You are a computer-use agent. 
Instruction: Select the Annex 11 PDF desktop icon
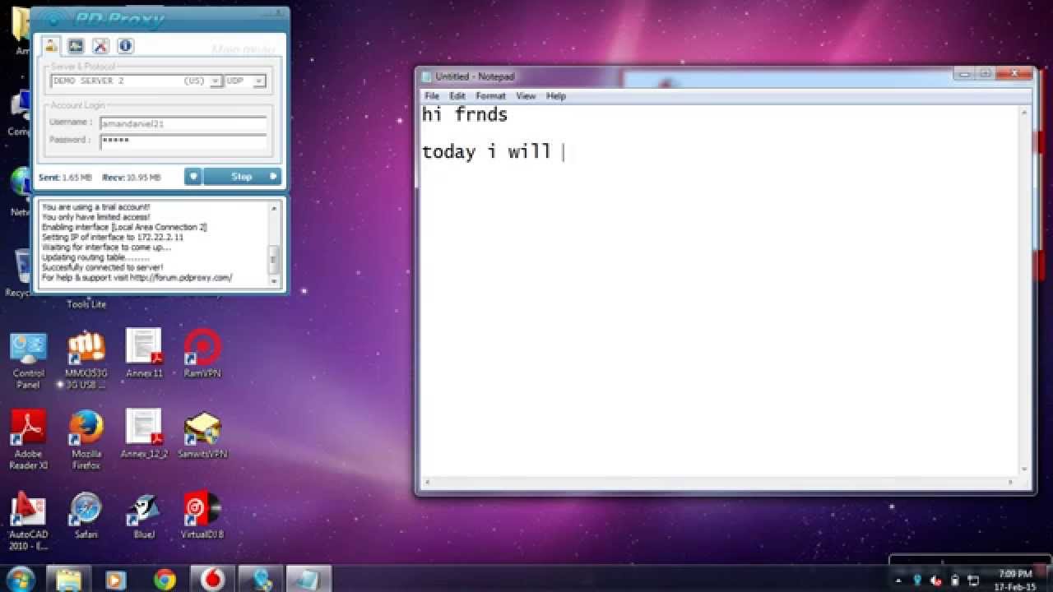pyautogui.click(x=144, y=354)
